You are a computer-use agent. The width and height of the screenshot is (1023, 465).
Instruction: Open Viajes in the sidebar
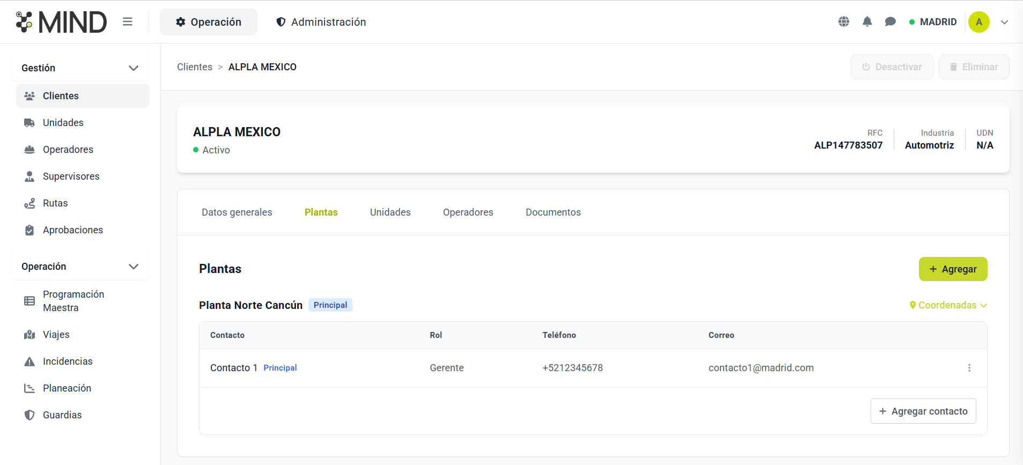[x=83, y=335]
